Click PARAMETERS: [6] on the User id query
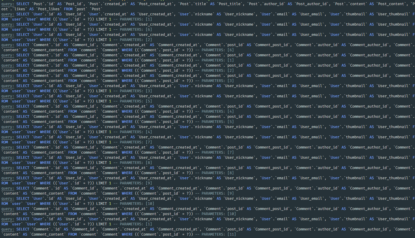 [136, 29]
